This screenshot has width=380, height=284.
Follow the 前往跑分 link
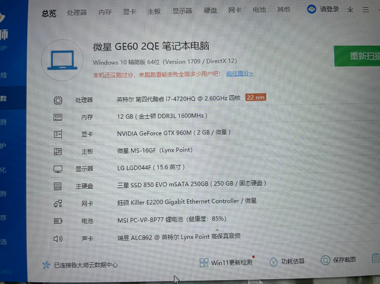click(x=240, y=73)
